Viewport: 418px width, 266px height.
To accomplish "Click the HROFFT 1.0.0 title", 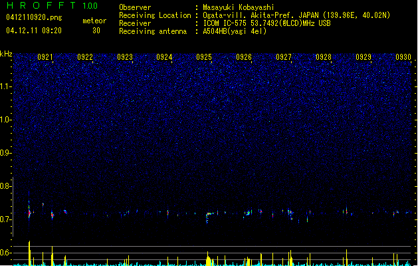I will click(x=52, y=5).
